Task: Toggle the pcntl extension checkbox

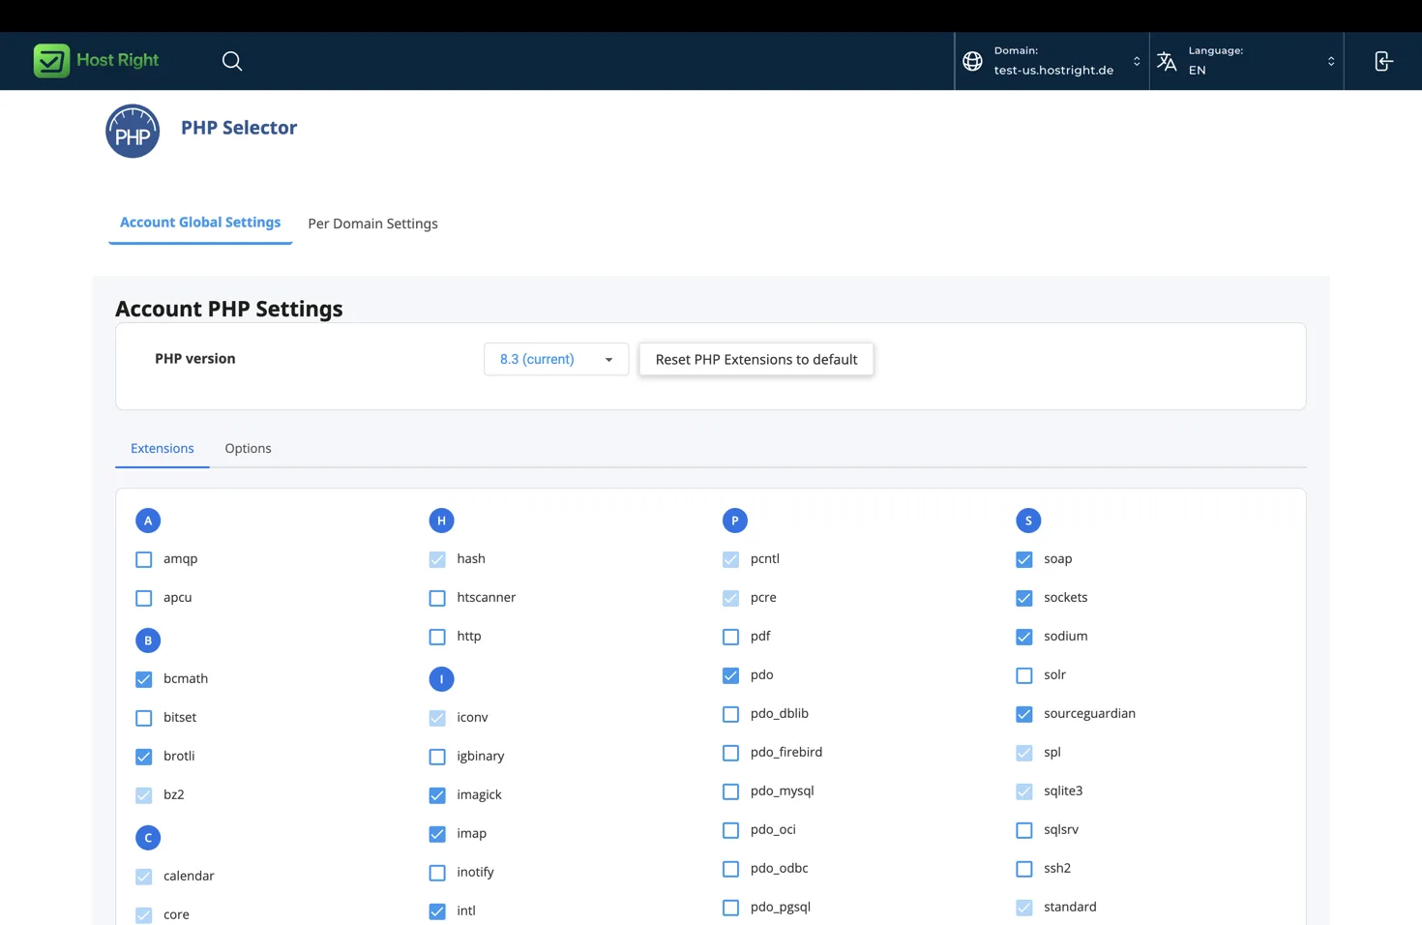Action: [731, 559]
